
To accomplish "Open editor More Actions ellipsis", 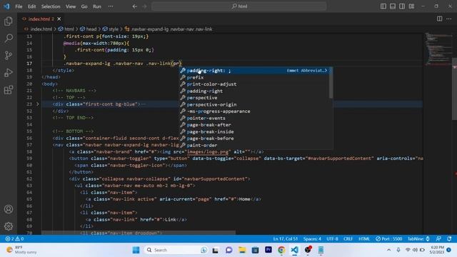I will pyautogui.click(x=448, y=19).
